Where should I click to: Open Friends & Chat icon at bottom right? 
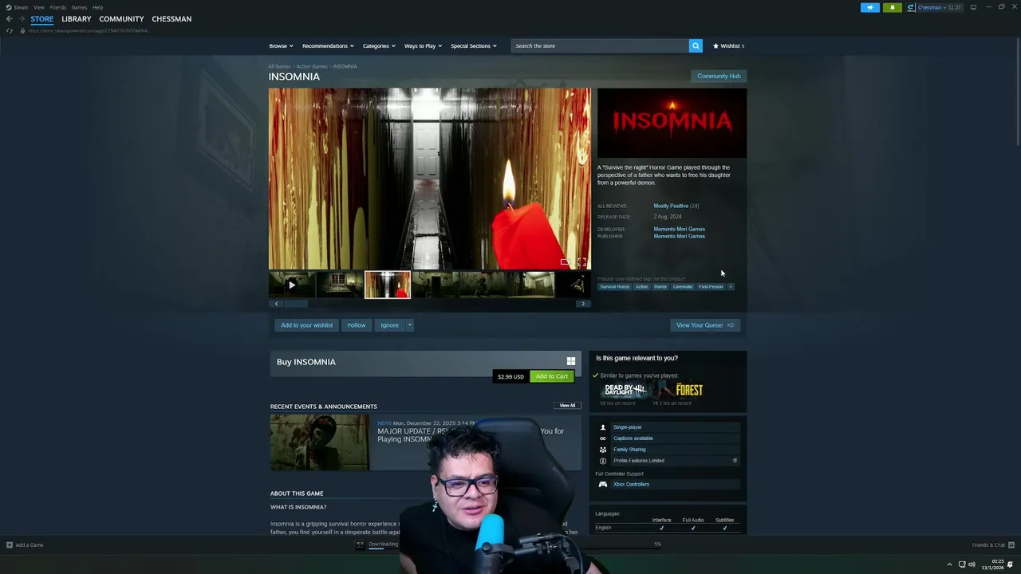[x=1010, y=545]
